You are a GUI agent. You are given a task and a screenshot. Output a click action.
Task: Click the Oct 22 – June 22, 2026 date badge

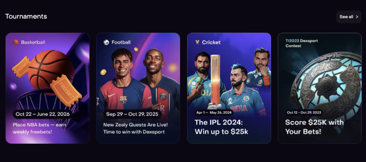click(x=43, y=114)
